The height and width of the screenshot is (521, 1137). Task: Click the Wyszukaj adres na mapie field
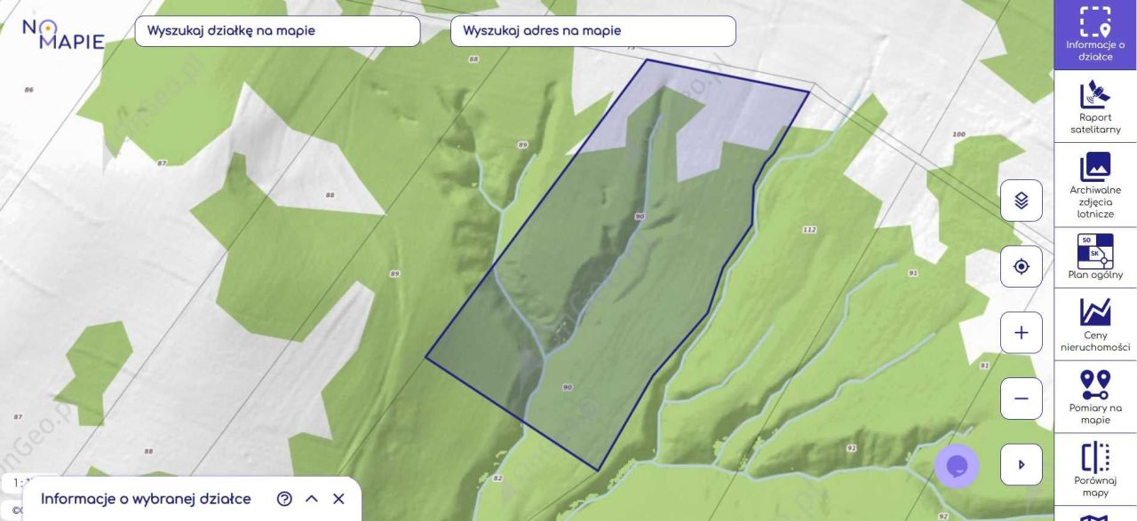tap(593, 31)
